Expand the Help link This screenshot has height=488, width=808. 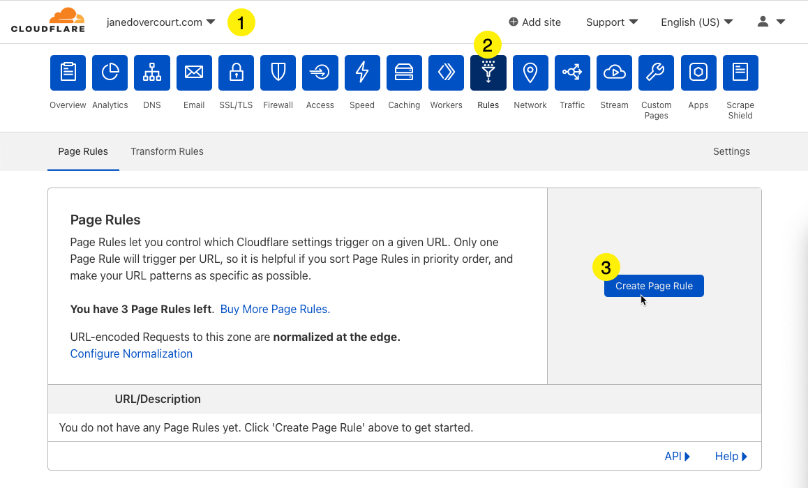click(x=731, y=456)
